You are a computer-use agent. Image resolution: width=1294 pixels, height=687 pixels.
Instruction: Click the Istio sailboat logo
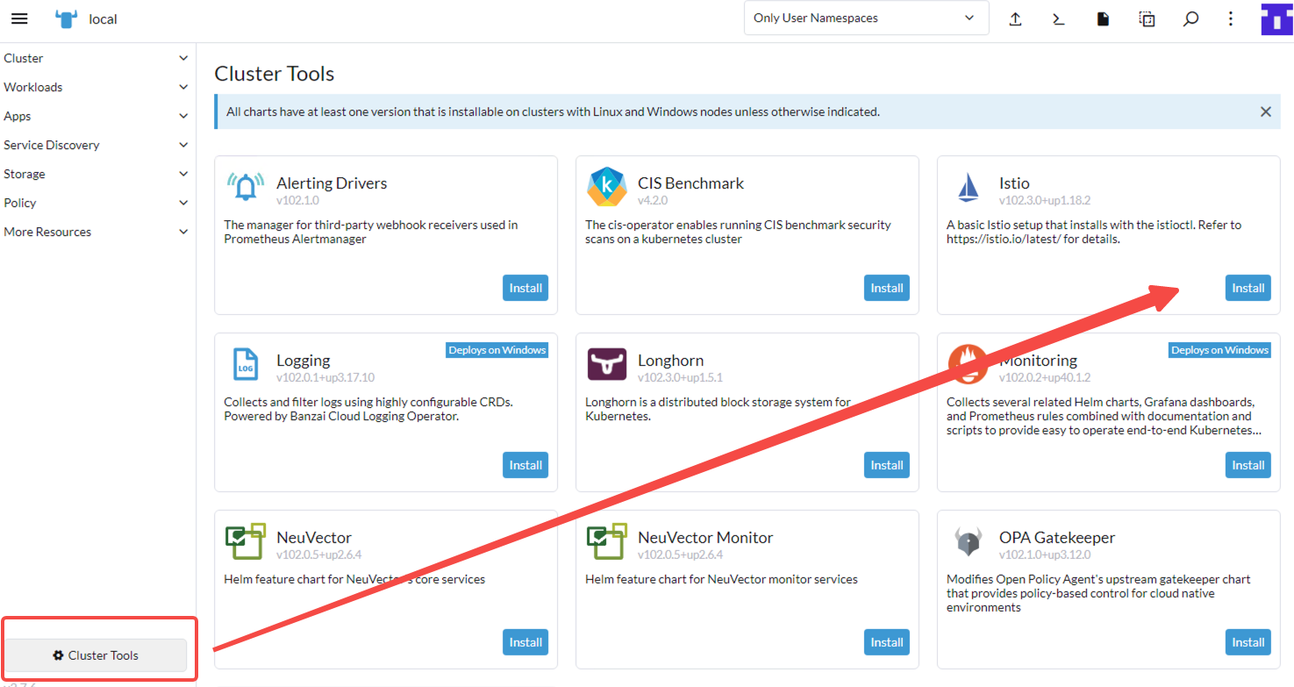[968, 186]
